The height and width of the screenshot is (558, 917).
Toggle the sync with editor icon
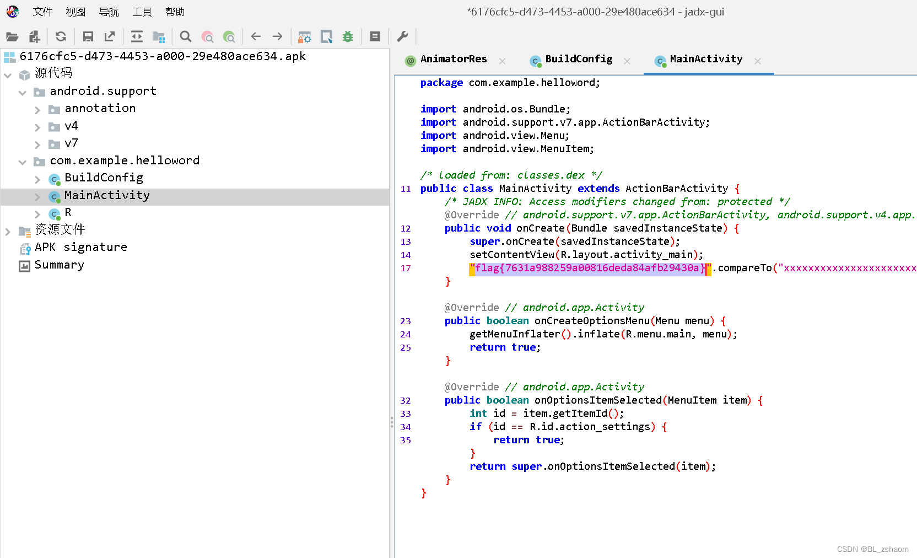click(x=137, y=36)
